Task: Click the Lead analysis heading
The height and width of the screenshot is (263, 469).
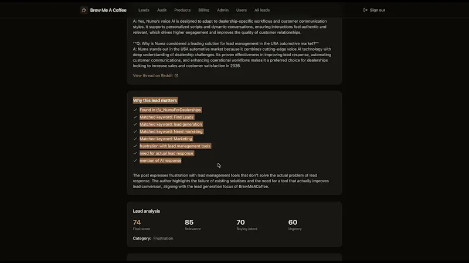Action: pyautogui.click(x=147, y=211)
